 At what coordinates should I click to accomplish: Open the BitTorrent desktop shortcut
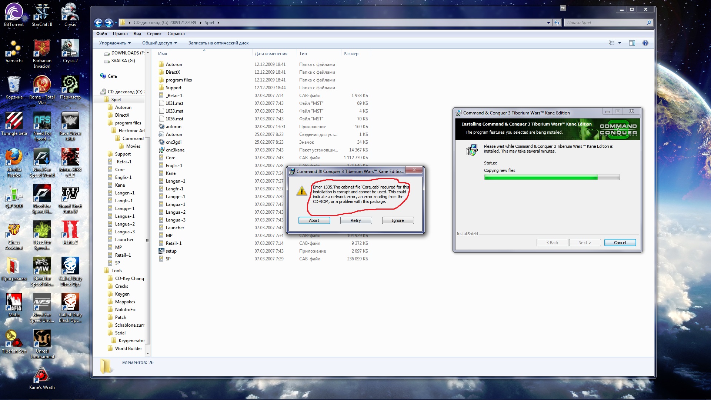(x=14, y=15)
